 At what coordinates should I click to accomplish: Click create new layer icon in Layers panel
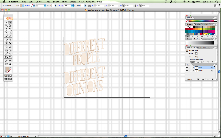point(208,79)
